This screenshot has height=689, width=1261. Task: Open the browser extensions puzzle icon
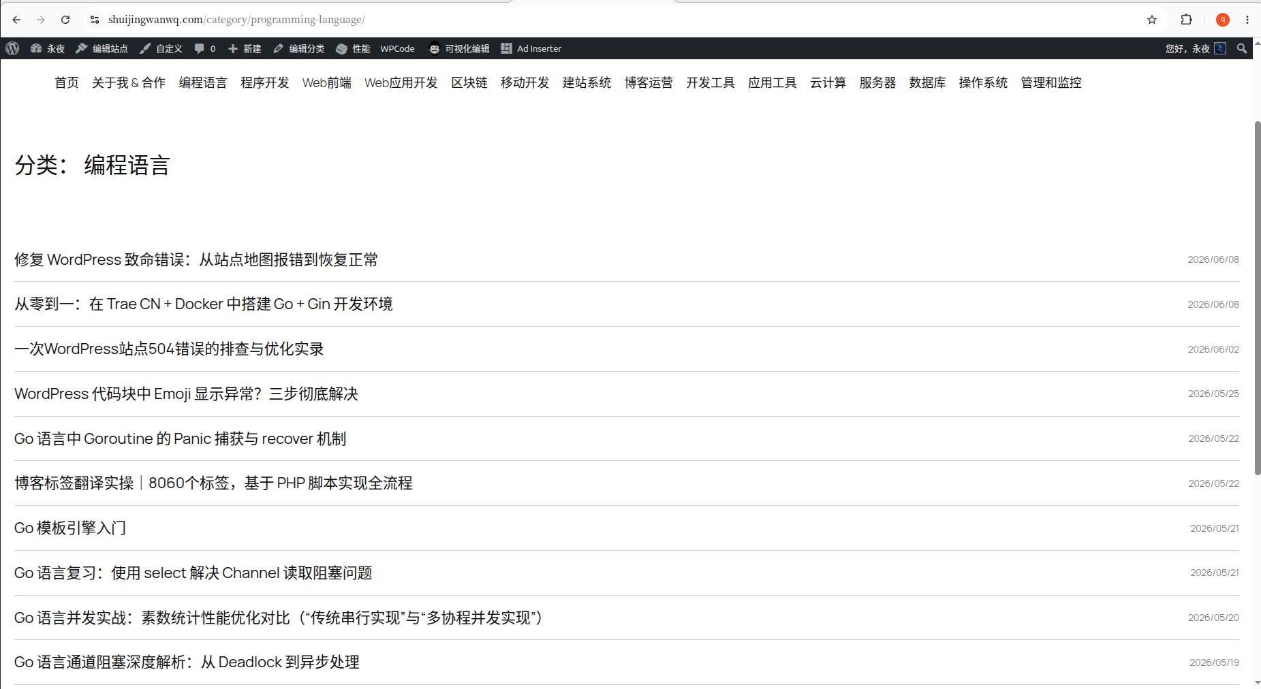[x=1186, y=20]
